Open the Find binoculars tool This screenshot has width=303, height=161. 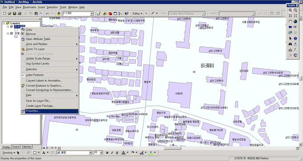click(x=290, y=44)
